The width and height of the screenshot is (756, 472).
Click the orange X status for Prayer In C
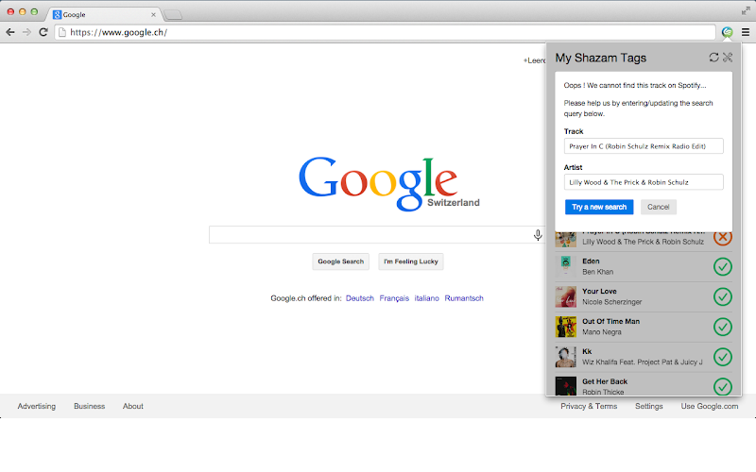(722, 237)
